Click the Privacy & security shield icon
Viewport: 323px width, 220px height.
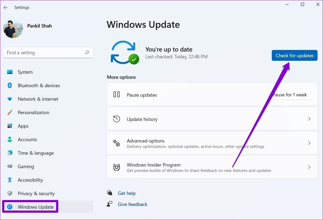[10, 194]
